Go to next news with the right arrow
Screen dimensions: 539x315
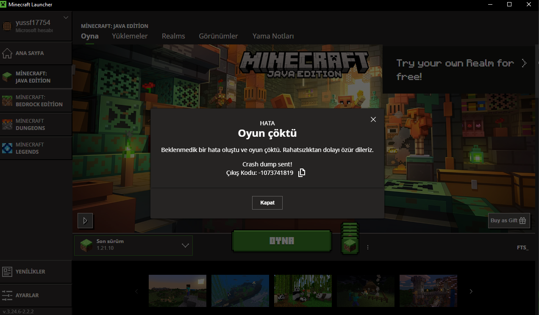point(471,291)
